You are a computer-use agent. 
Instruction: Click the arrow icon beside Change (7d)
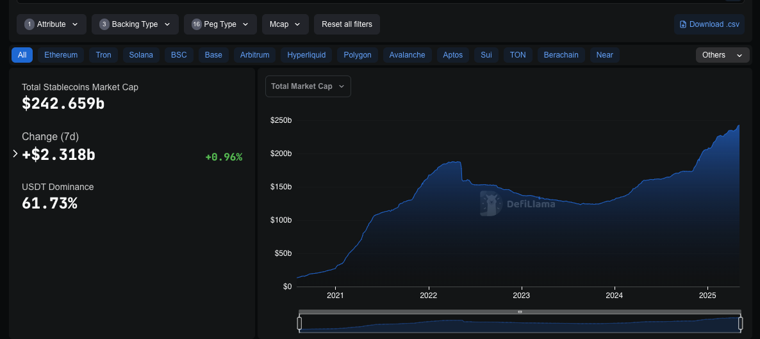tap(15, 154)
